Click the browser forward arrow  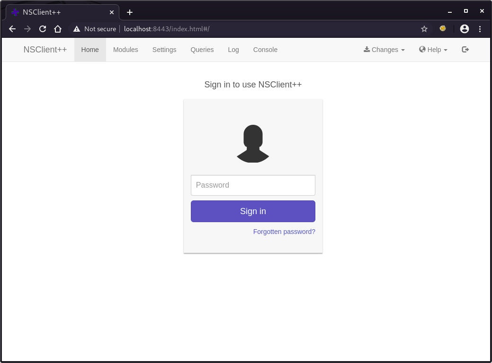[27, 29]
